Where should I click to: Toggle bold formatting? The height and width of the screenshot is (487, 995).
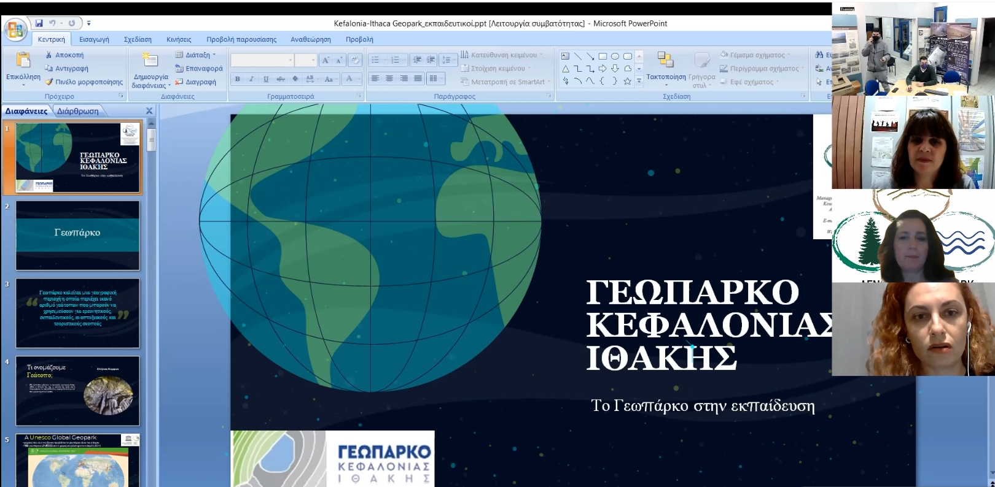click(x=238, y=79)
